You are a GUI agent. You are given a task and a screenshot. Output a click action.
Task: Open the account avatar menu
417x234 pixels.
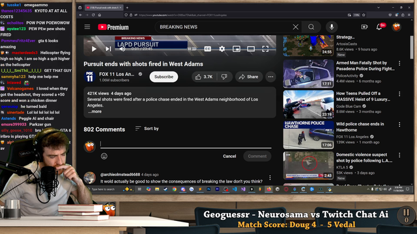pos(396,27)
